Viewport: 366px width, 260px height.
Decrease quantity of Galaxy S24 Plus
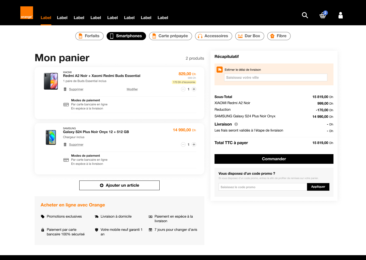point(183,144)
